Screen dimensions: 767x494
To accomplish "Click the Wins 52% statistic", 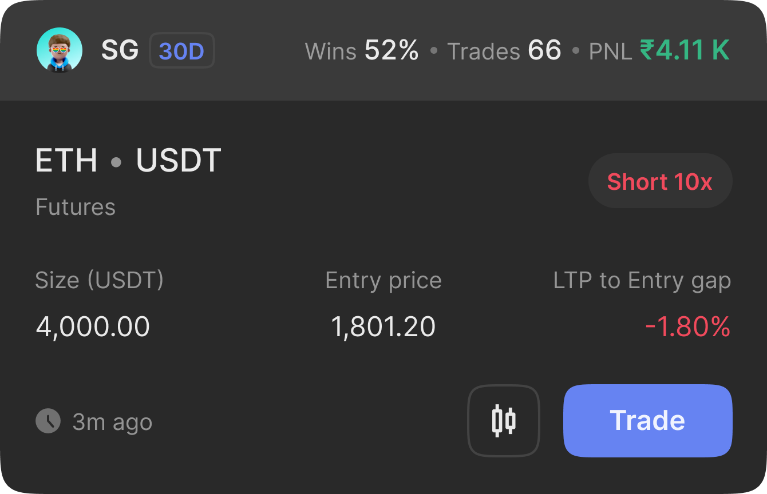I will tap(362, 51).
